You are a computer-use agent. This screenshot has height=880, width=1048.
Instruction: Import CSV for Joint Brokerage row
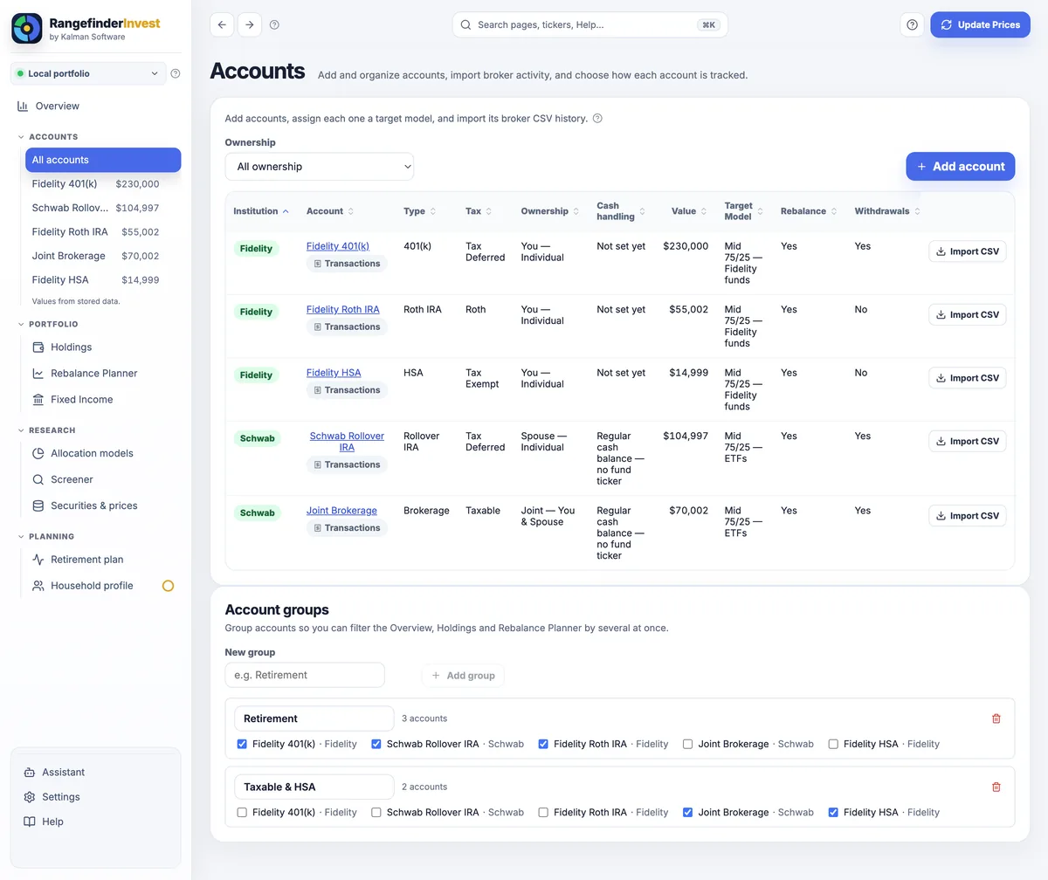pos(967,516)
